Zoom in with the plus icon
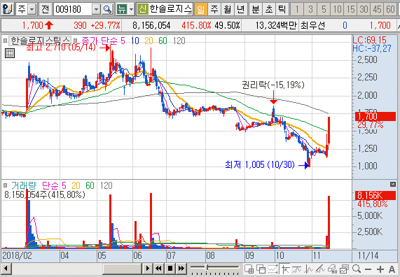 (x=380, y=269)
